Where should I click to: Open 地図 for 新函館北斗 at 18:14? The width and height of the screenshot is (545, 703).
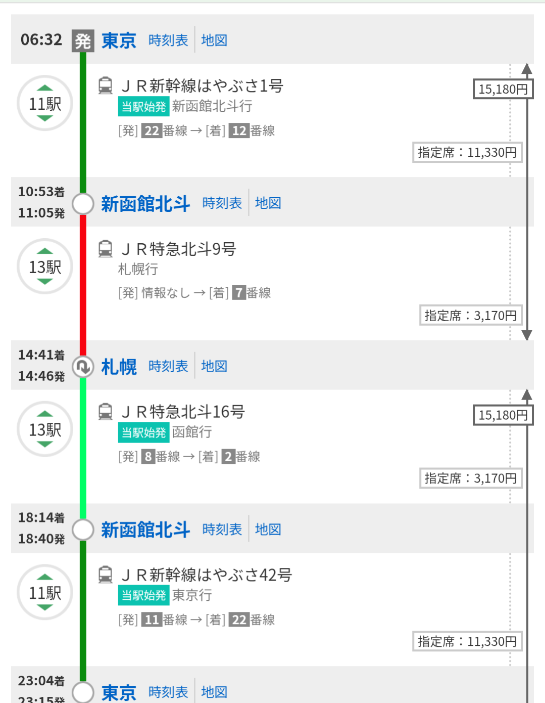[268, 530]
